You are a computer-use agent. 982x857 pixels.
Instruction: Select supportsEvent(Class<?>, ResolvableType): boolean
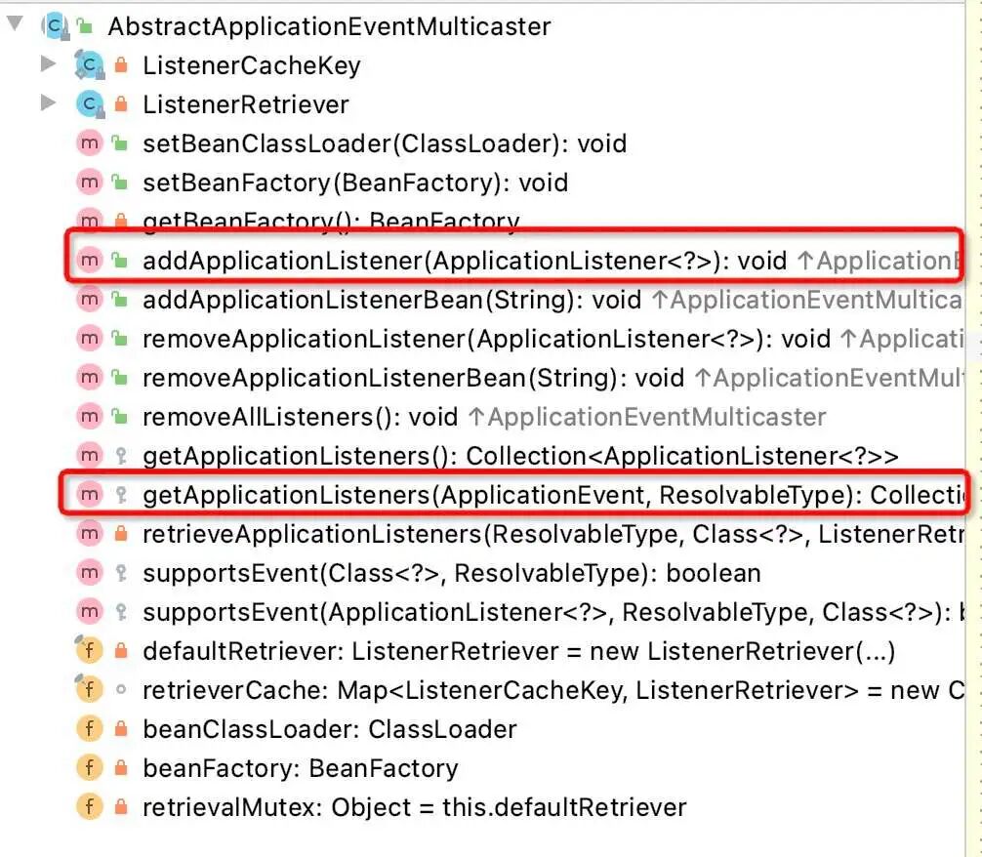(x=452, y=573)
